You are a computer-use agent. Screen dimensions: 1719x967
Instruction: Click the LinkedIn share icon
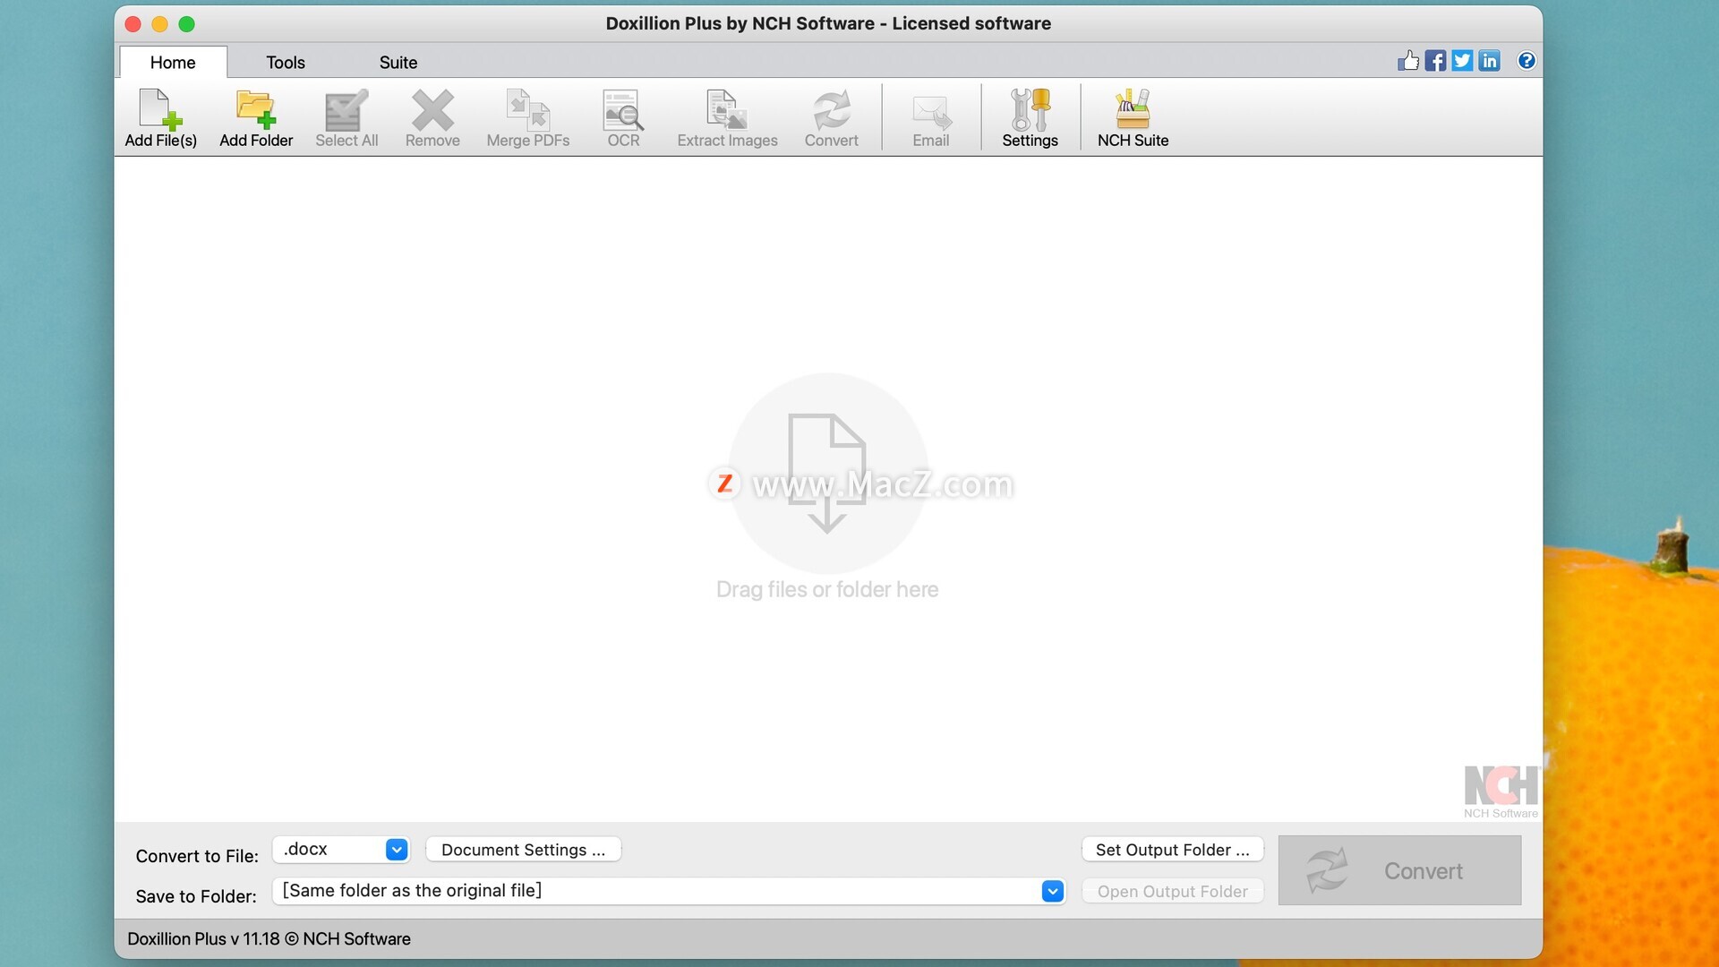[1489, 61]
